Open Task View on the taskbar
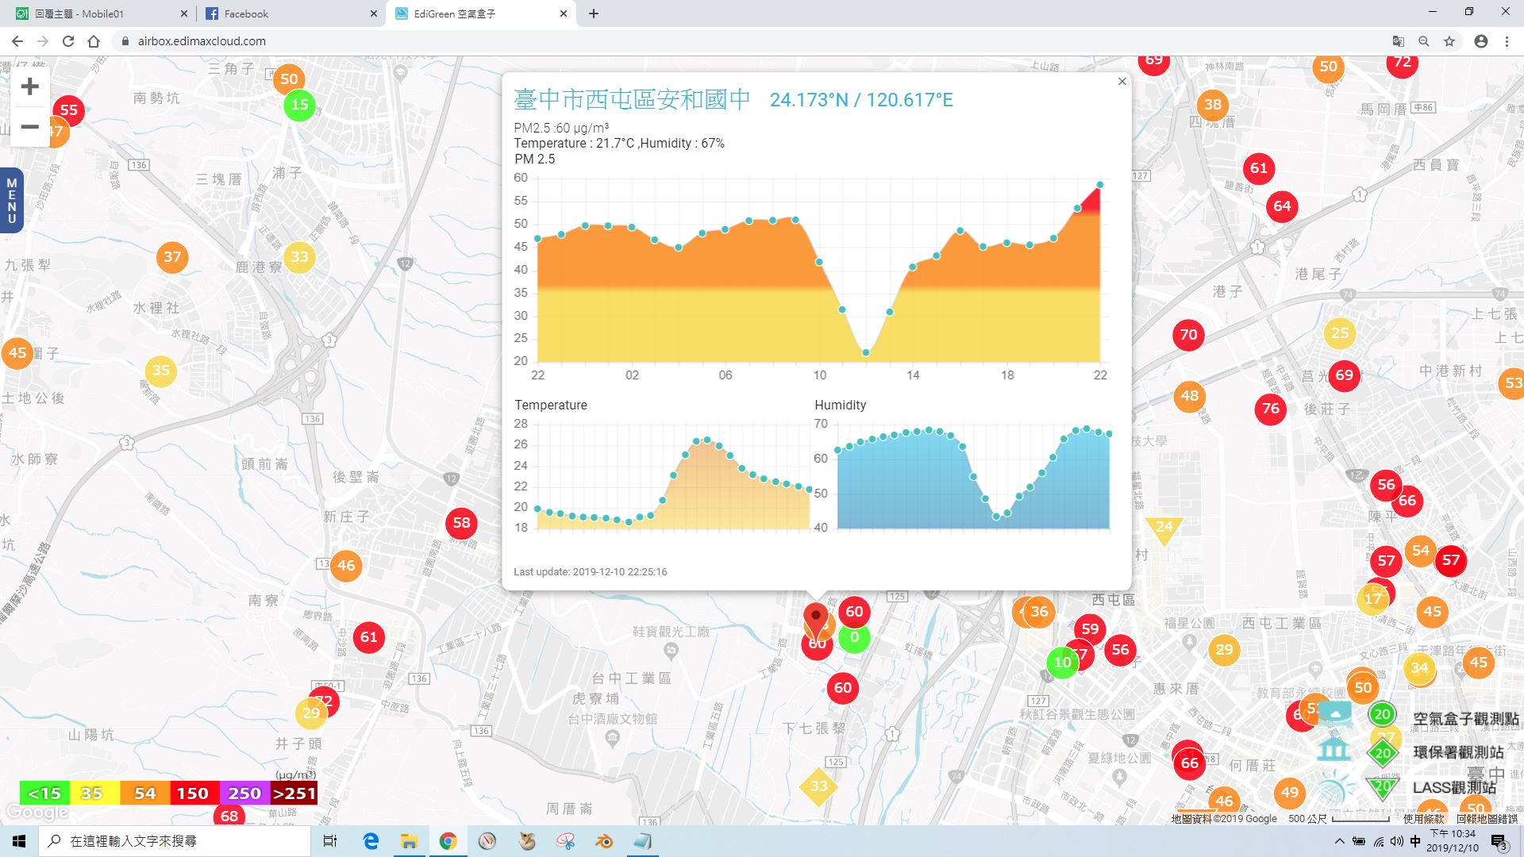This screenshot has height=857, width=1524. click(x=330, y=841)
